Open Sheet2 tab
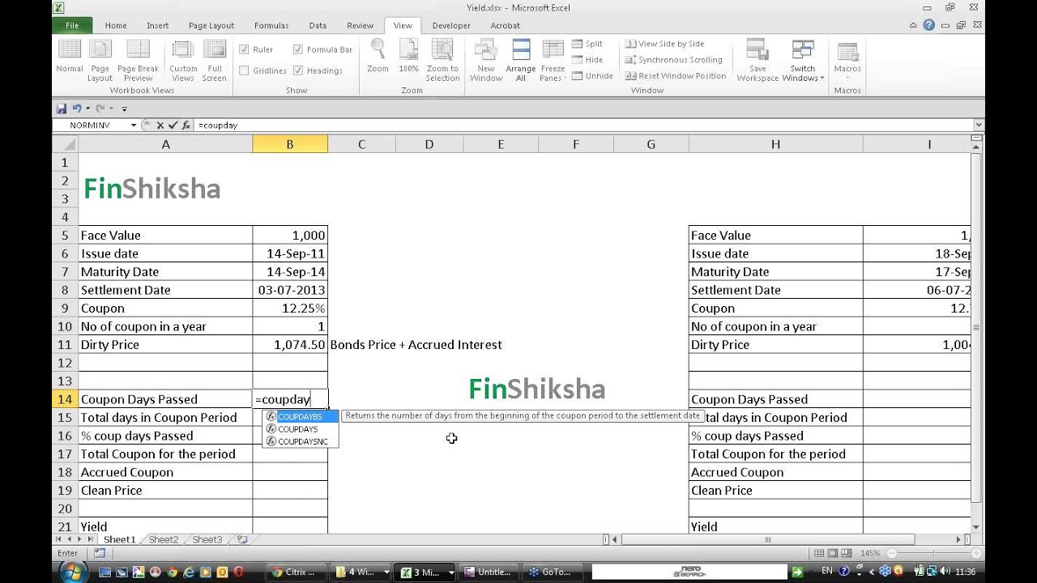The image size is (1037, 583). [163, 539]
